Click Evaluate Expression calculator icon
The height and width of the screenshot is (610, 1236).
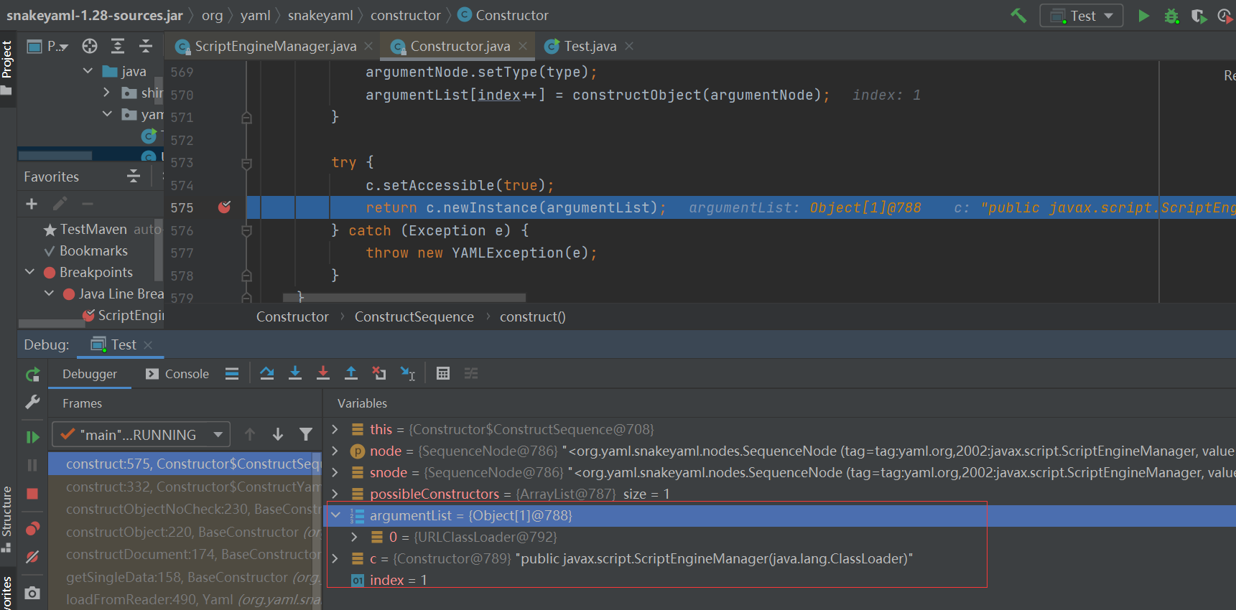point(443,373)
